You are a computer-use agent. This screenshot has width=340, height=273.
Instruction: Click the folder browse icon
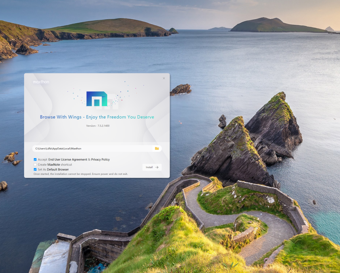[x=157, y=149]
